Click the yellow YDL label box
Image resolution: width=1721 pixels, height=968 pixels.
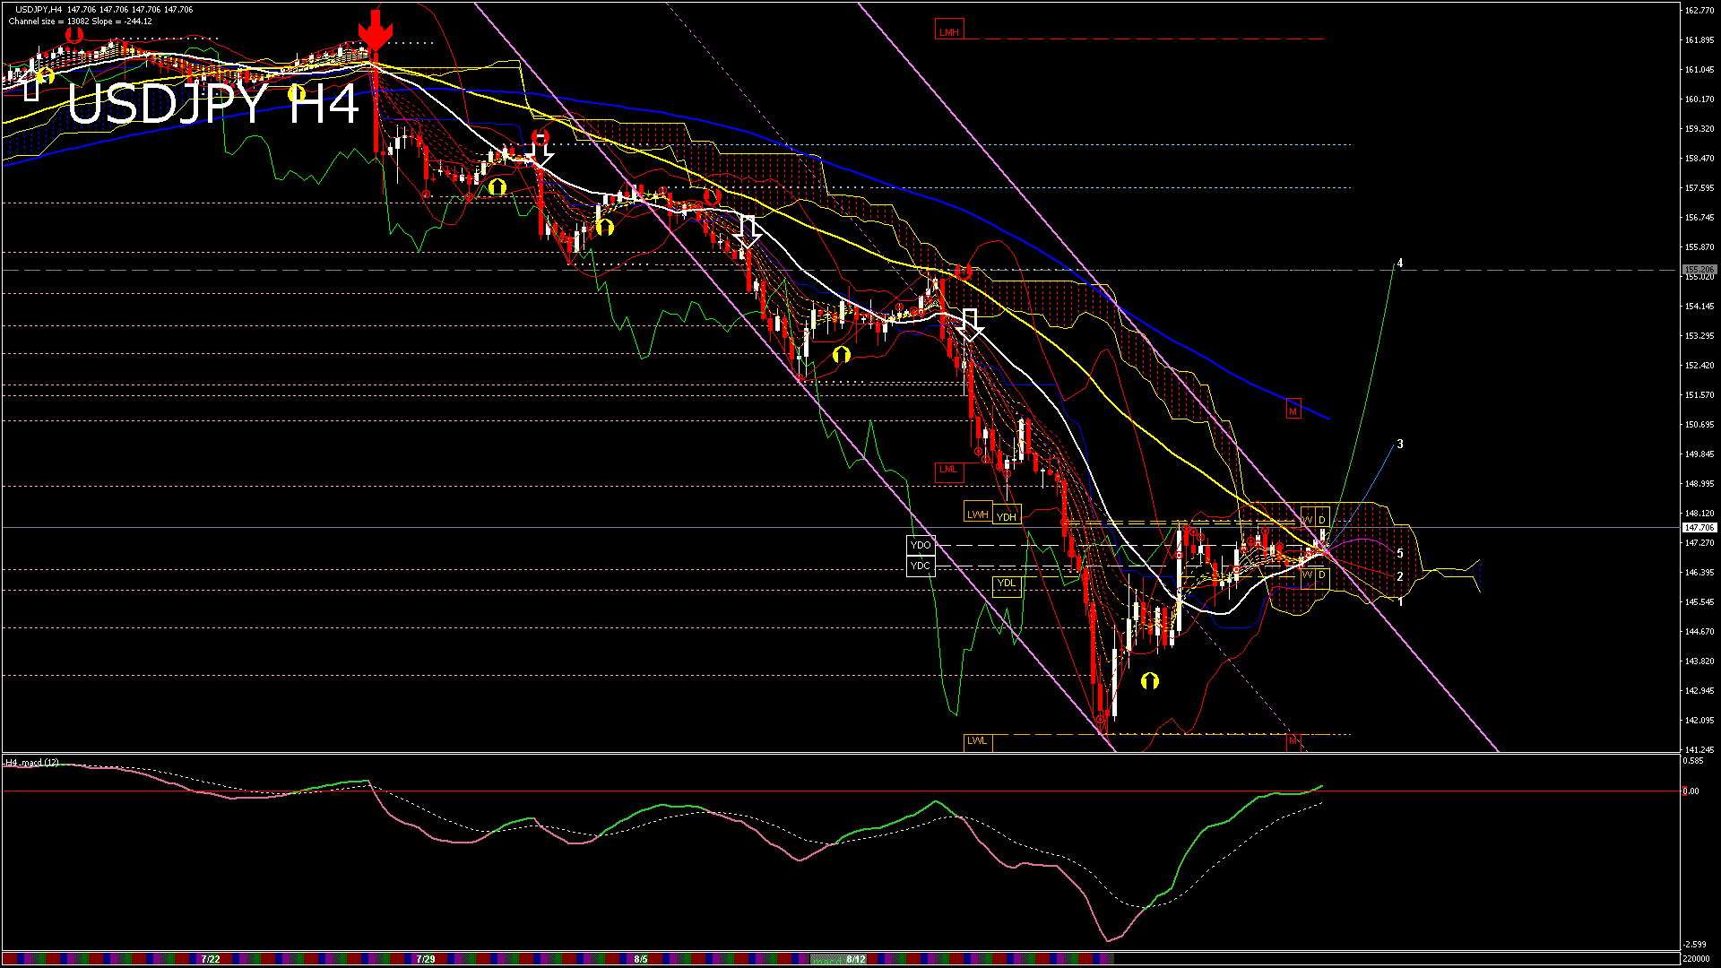coord(1007,583)
